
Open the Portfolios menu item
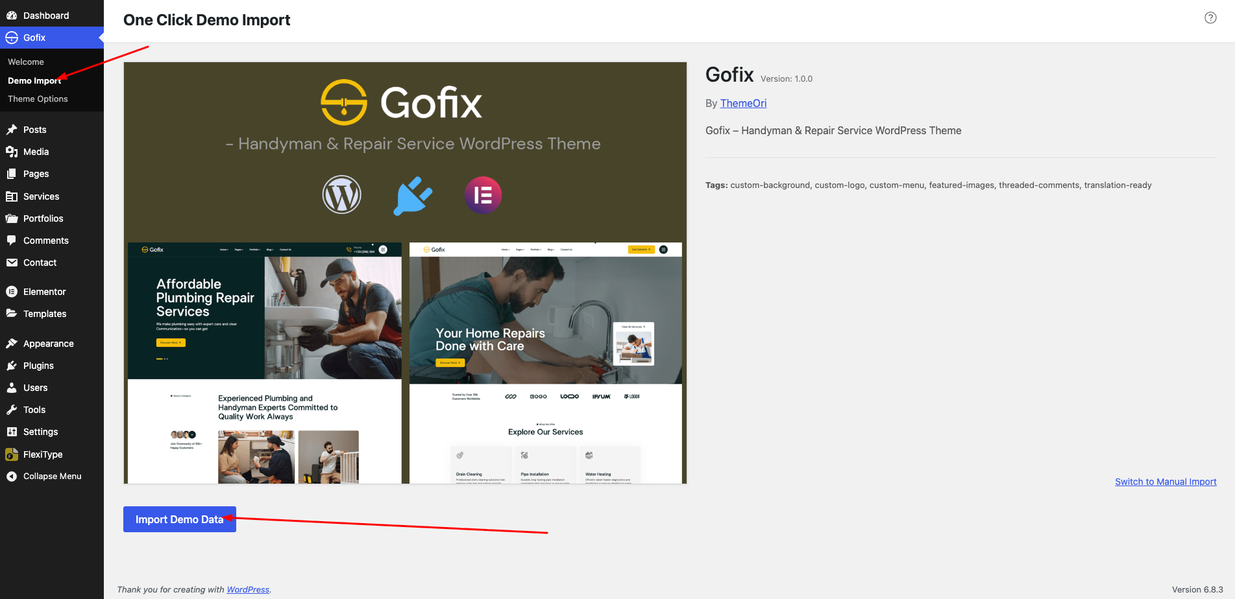tap(43, 218)
